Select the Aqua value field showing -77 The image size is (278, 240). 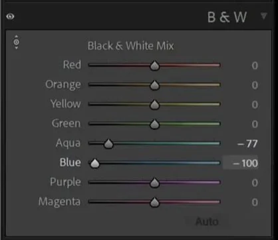click(x=247, y=144)
